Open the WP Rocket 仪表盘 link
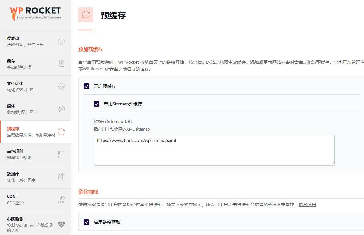 (100, 69)
